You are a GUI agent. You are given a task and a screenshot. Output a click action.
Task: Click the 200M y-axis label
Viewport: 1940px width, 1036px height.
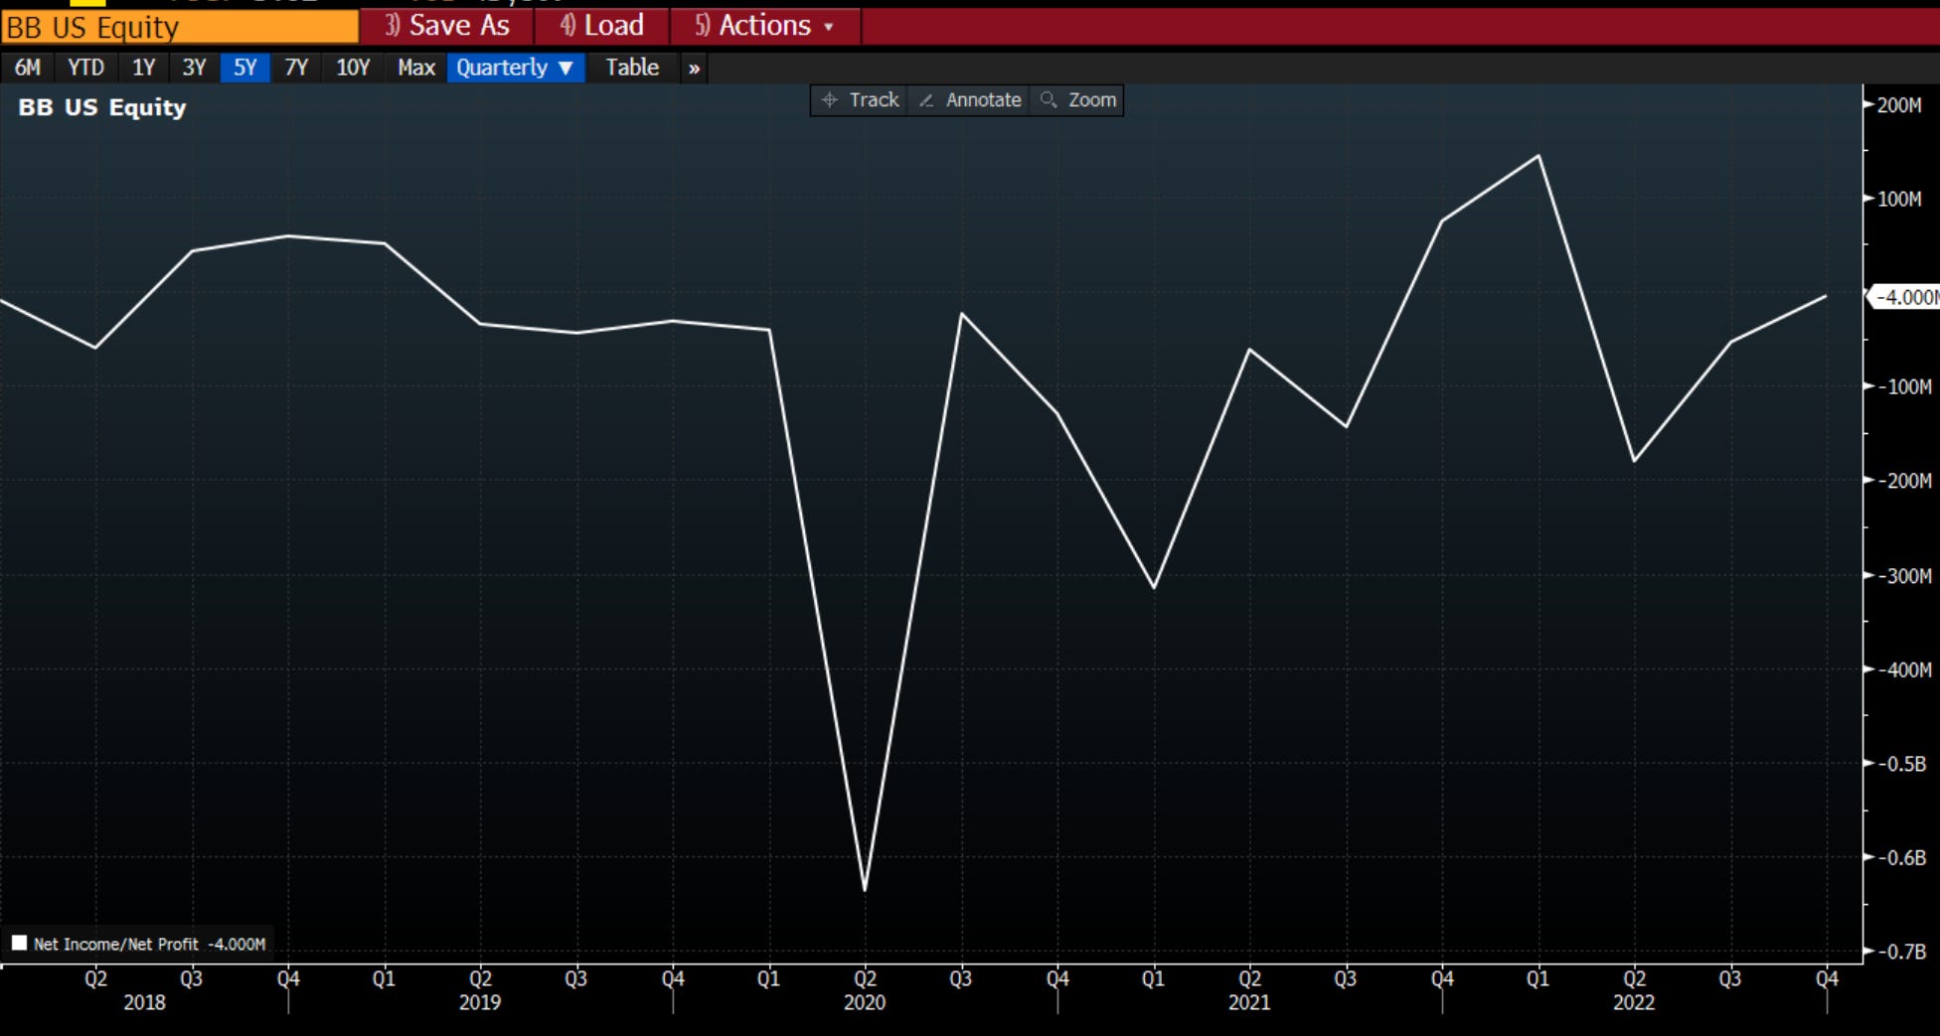[1899, 105]
